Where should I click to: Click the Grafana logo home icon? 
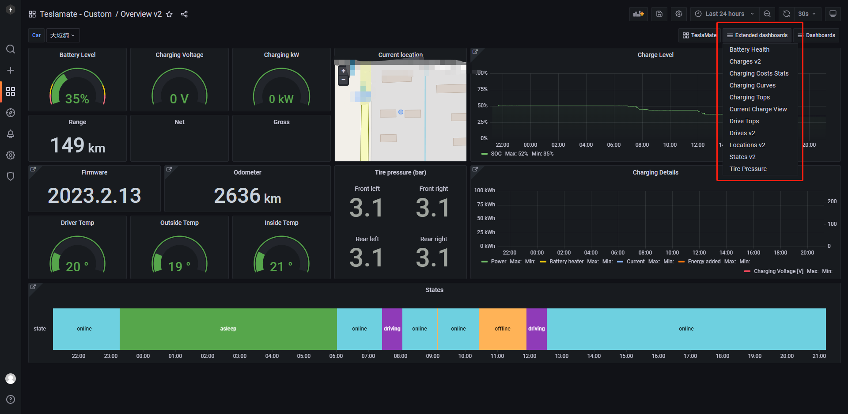click(x=11, y=9)
